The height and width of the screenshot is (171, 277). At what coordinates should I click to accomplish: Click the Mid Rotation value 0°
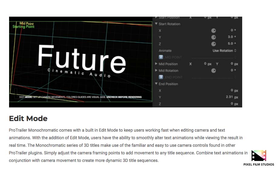(233, 70)
